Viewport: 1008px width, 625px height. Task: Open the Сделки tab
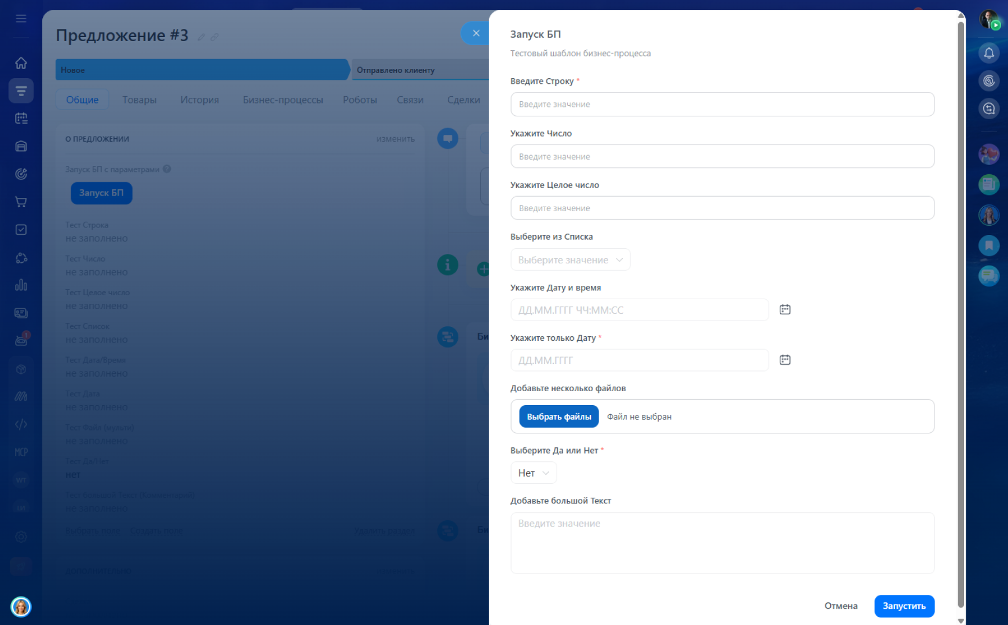point(463,100)
